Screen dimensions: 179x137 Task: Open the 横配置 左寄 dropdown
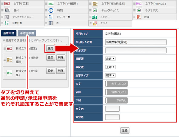point(110,59)
